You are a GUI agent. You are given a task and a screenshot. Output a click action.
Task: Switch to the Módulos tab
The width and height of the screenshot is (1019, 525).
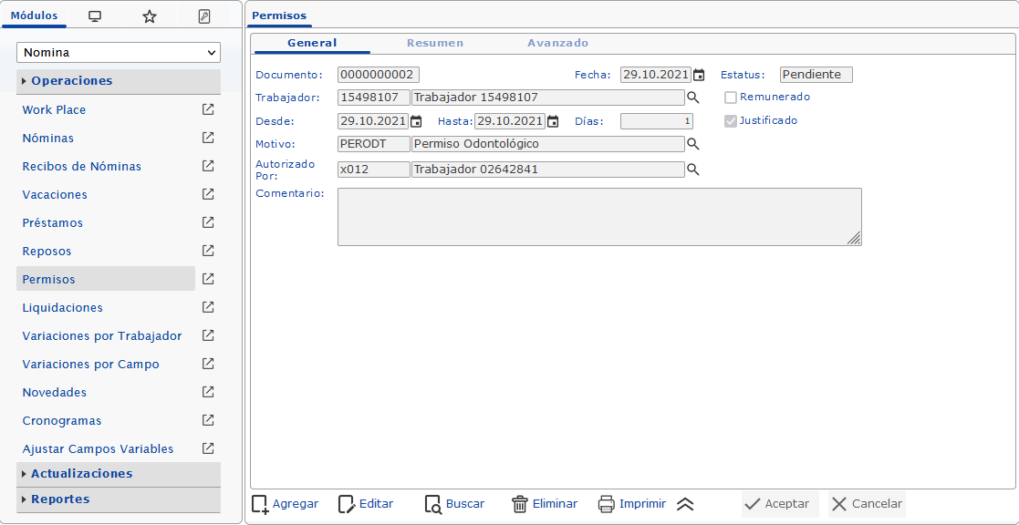(35, 16)
